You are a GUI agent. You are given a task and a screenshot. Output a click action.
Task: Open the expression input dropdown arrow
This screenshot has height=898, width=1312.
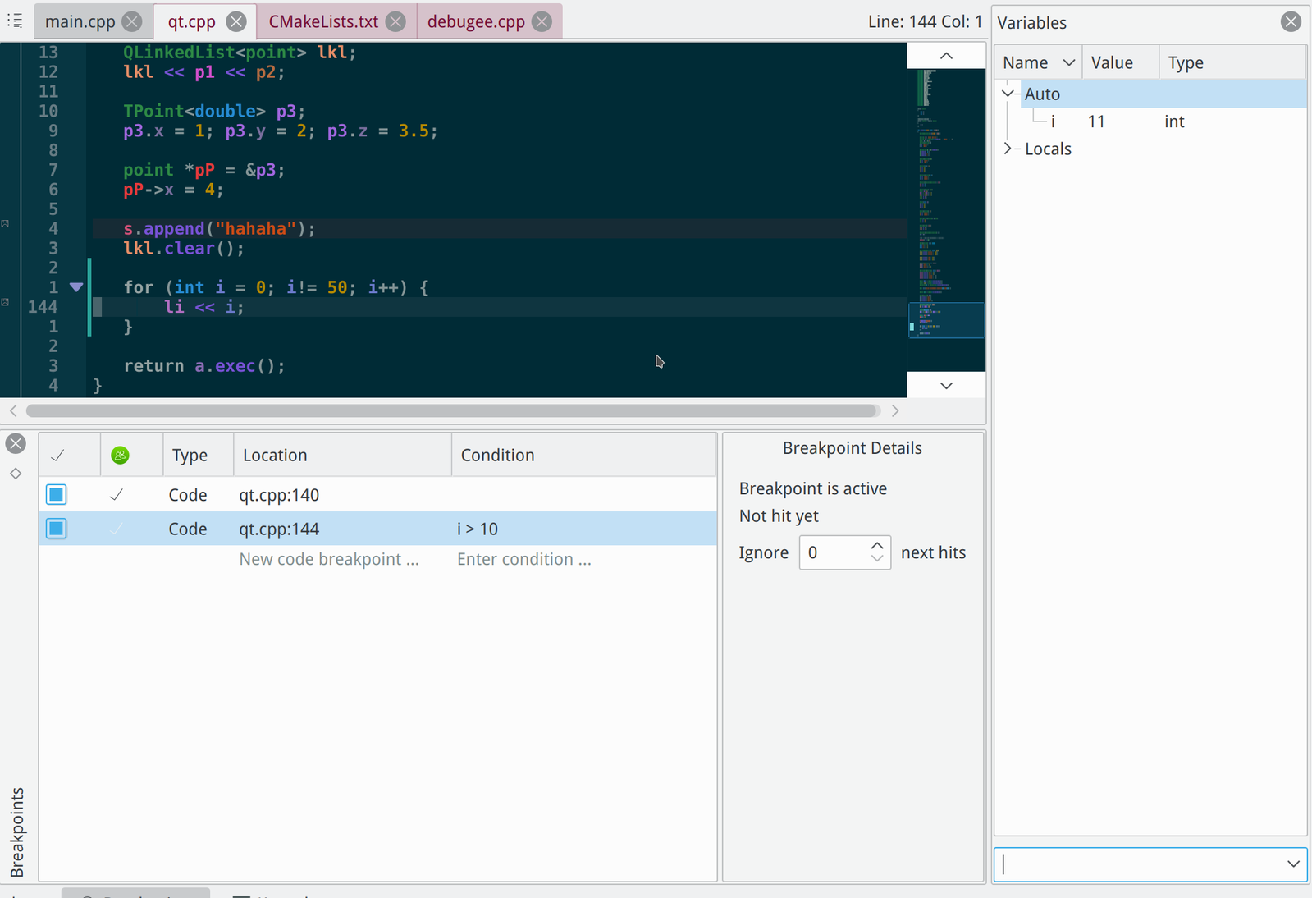pos(1293,864)
